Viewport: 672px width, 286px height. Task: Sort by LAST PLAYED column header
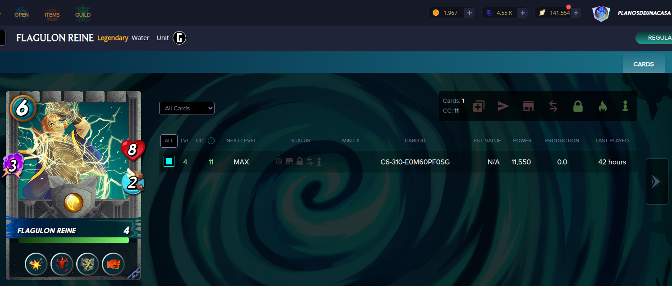click(612, 141)
